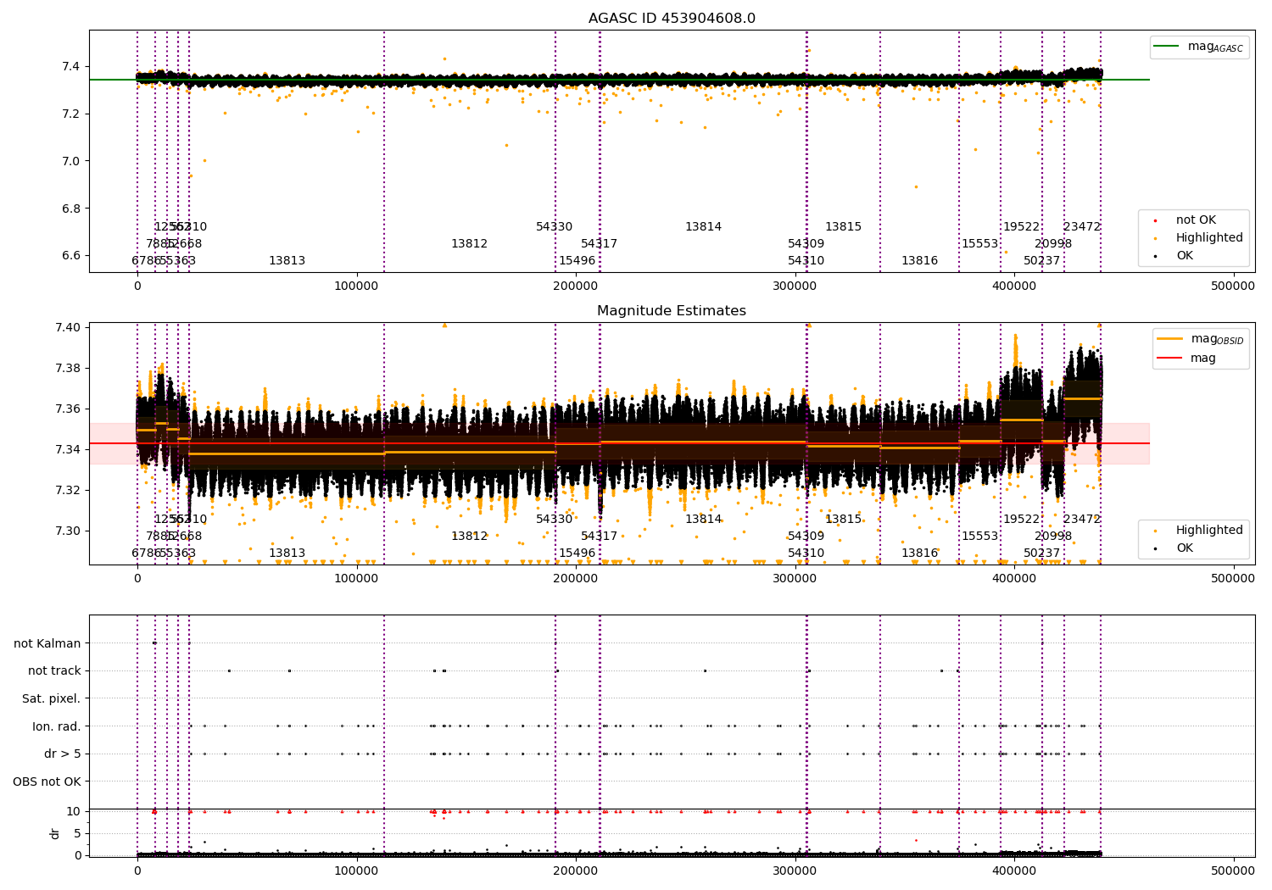1272x890 pixels.
Task: Select the mag OBSID legend entry
Action: 1200,339
